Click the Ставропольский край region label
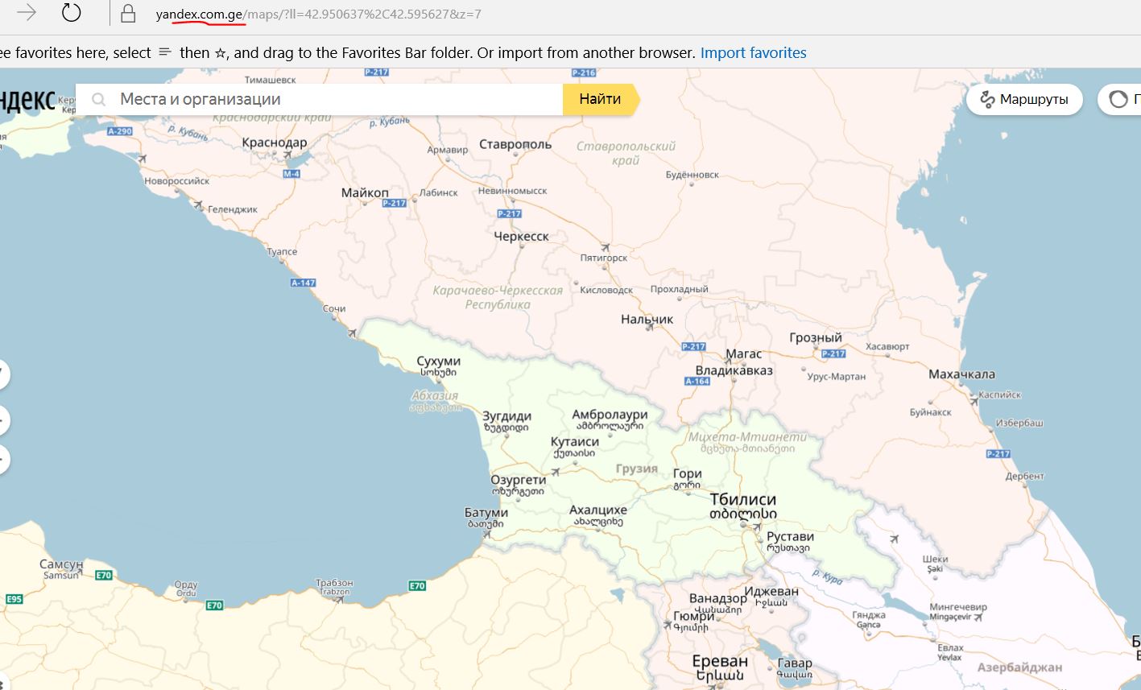 click(626, 153)
